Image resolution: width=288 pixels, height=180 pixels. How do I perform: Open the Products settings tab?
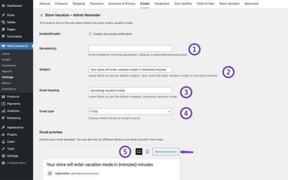61,4
